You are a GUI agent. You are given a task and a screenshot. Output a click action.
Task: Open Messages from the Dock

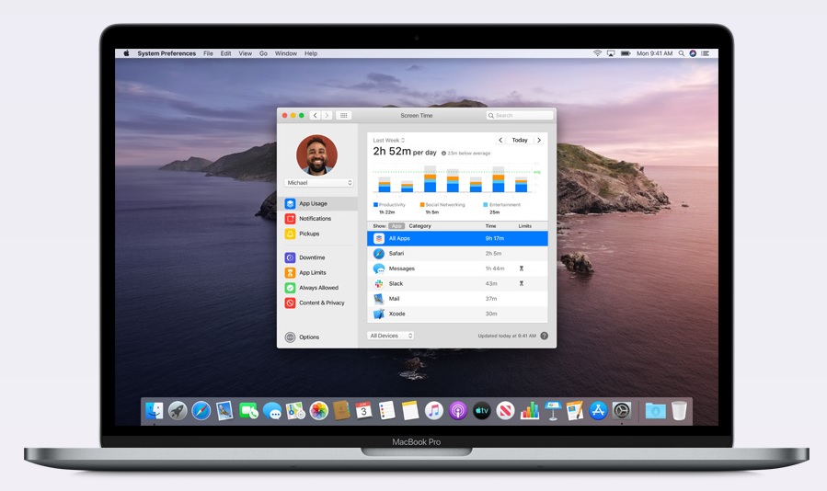[272, 410]
